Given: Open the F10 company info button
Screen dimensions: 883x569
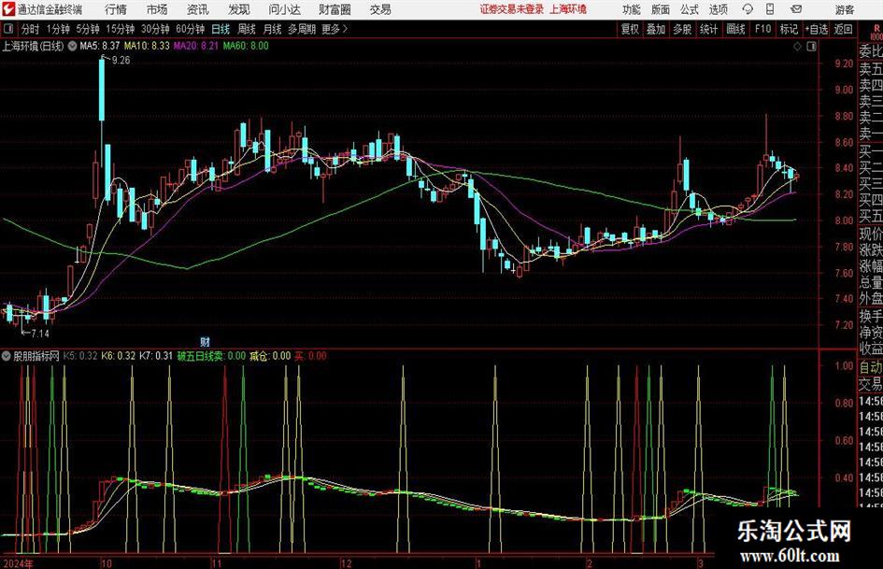Looking at the screenshot, I should (x=762, y=29).
